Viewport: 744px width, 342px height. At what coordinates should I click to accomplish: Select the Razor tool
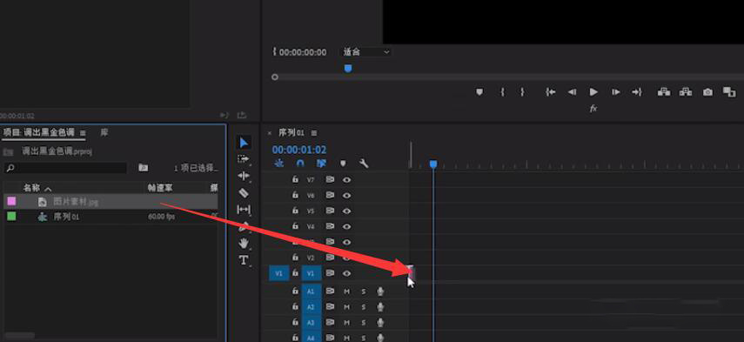pos(244,193)
